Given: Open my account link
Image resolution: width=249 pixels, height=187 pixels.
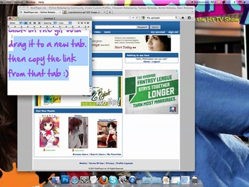Looking at the screenshot, I should click(158, 32).
